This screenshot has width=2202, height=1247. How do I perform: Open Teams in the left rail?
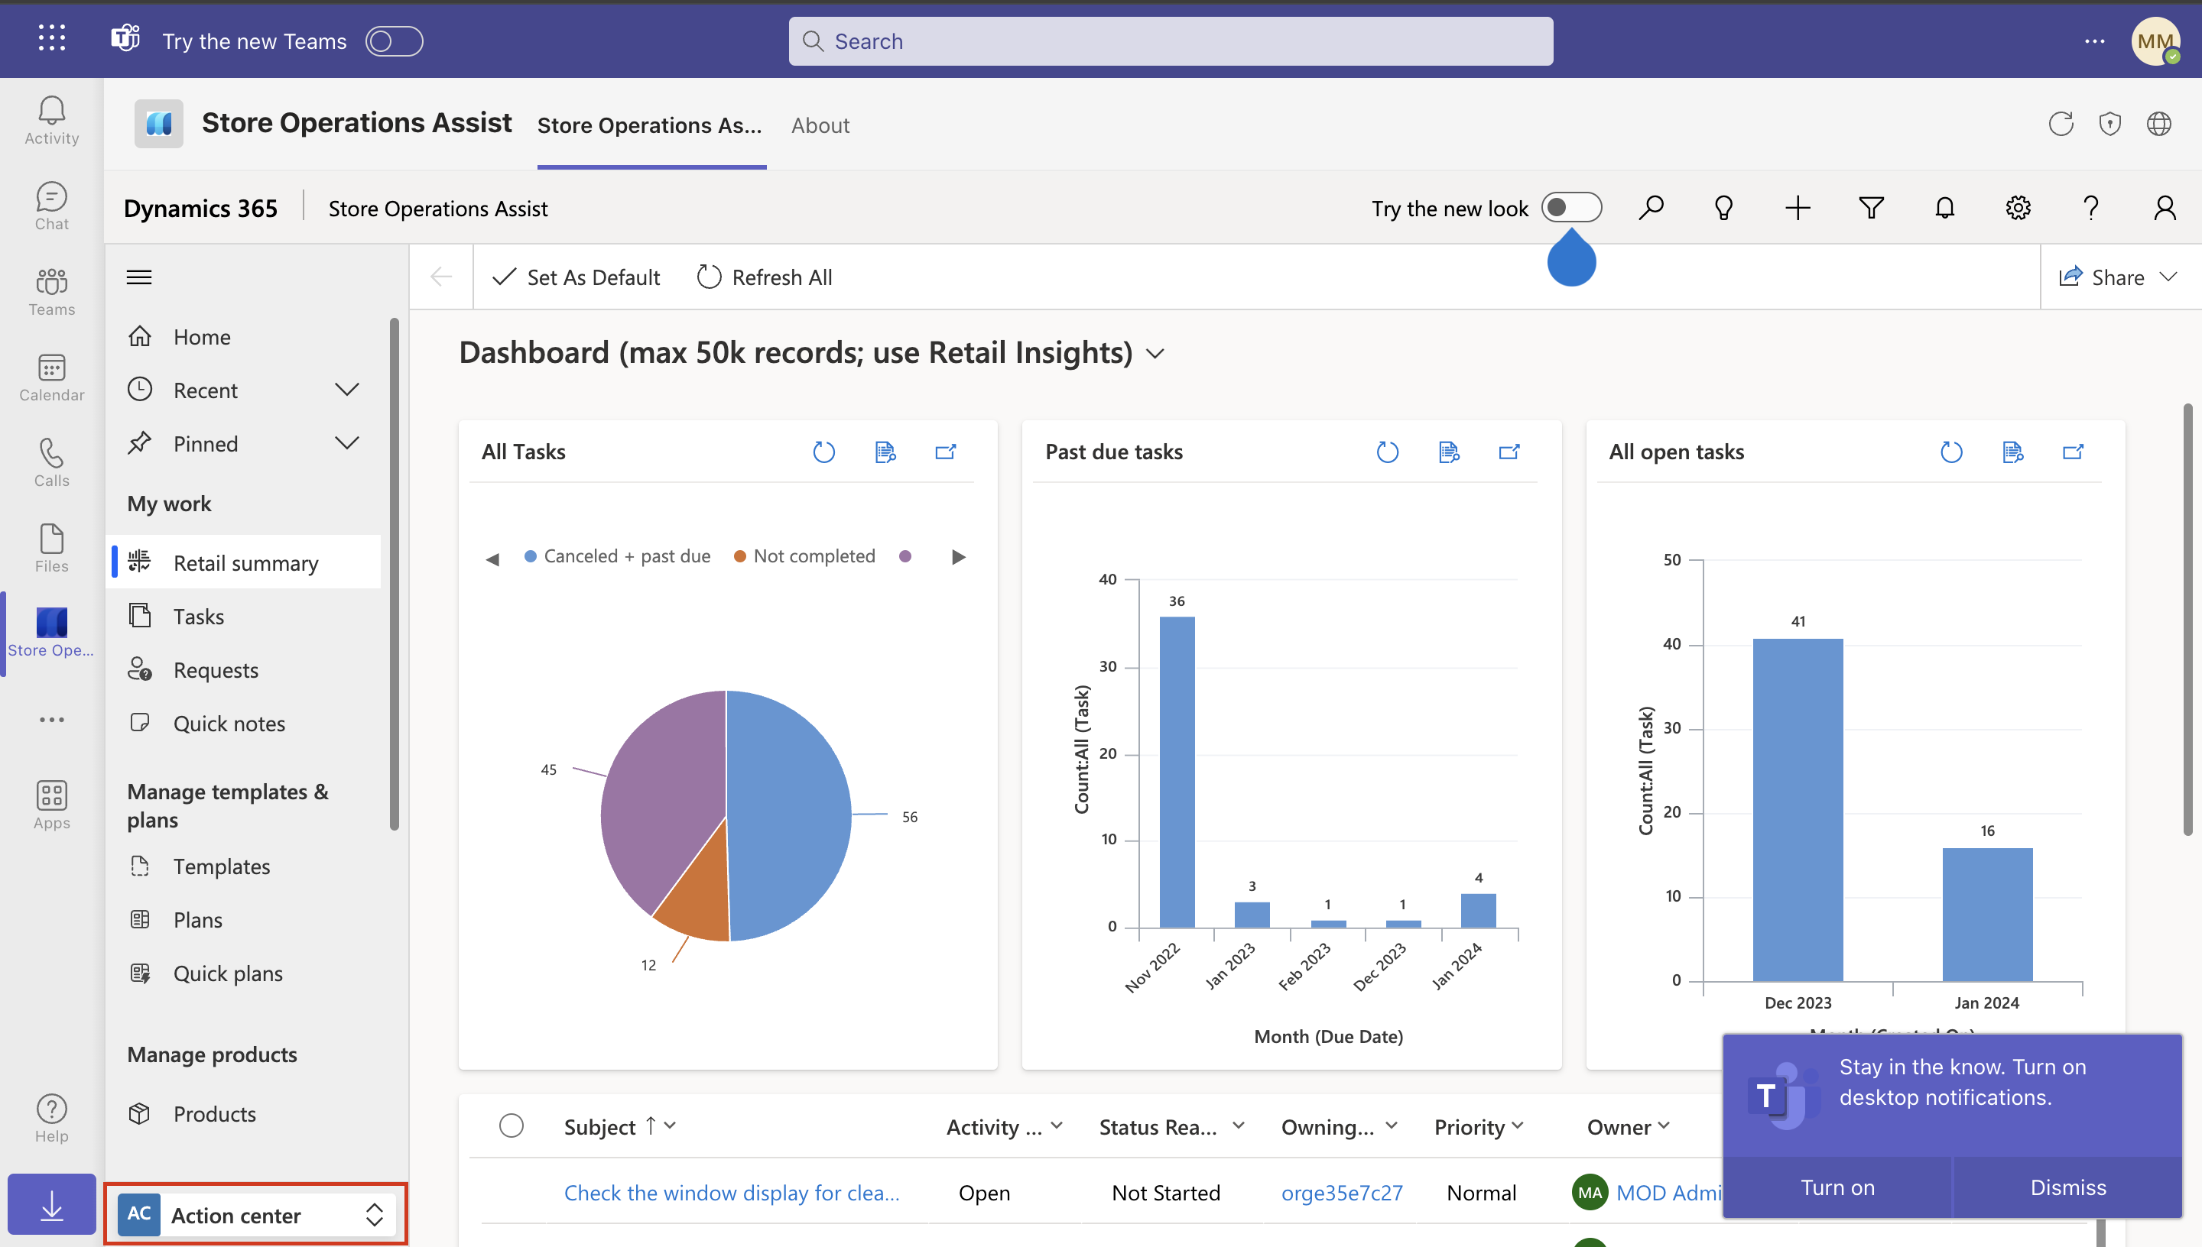51,291
